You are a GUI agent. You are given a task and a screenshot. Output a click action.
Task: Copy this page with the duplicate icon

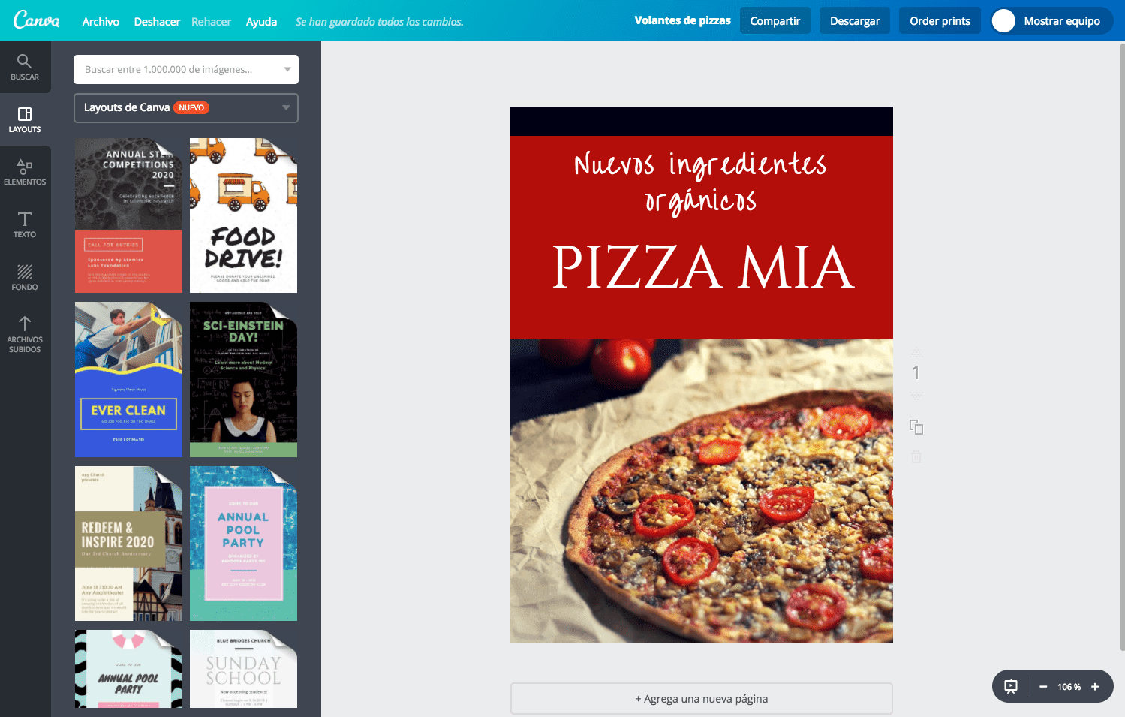[x=916, y=427]
